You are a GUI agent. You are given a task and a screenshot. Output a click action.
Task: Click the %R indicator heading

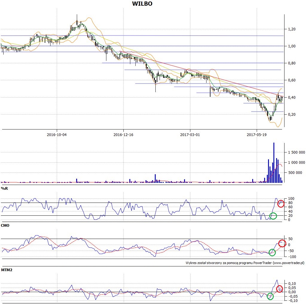[4, 189]
